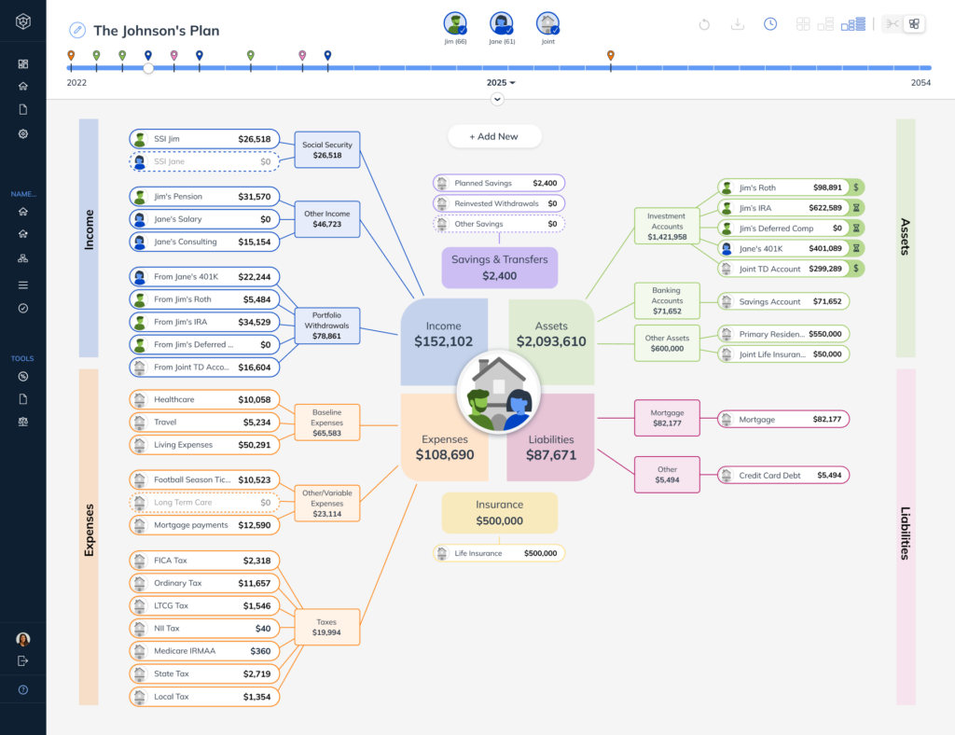Click the + Add New button

click(x=494, y=136)
